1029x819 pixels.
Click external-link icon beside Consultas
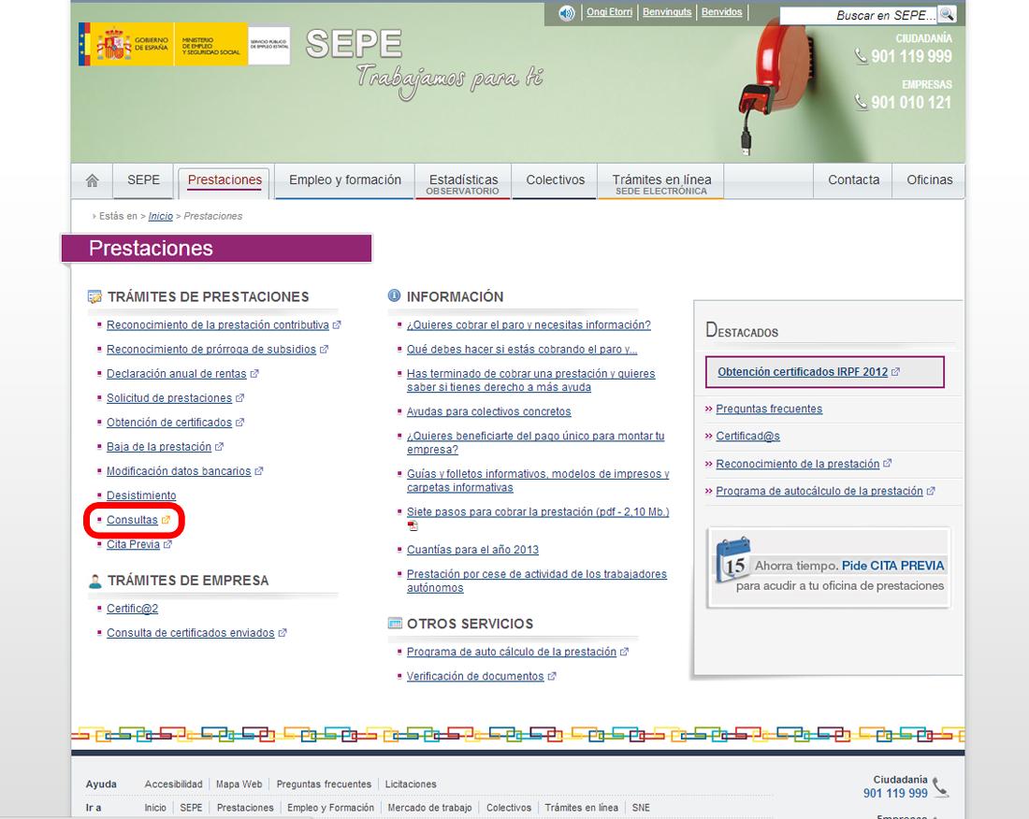tap(166, 520)
